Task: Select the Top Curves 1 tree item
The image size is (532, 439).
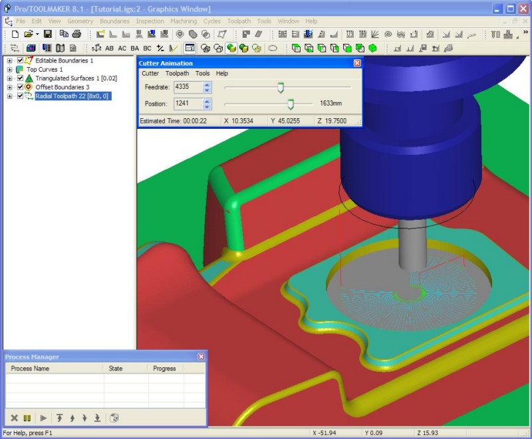Action: tap(45, 70)
